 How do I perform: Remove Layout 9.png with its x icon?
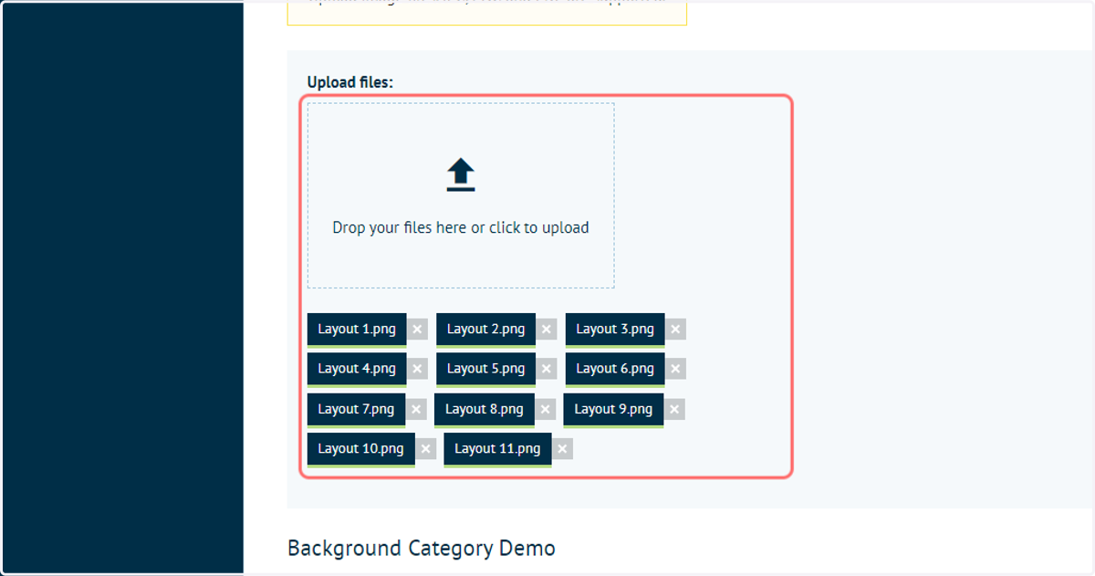[x=674, y=409]
